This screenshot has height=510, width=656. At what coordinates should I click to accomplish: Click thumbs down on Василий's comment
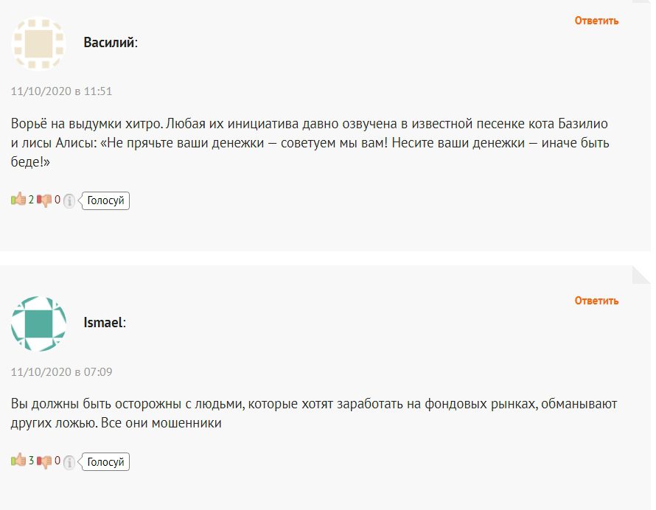(45, 200)
